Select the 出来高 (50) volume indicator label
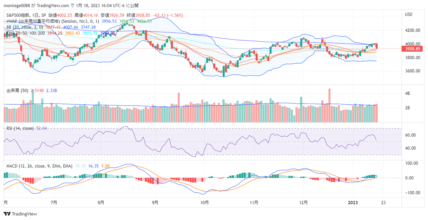428x220 pixels. tap(18, 91)
